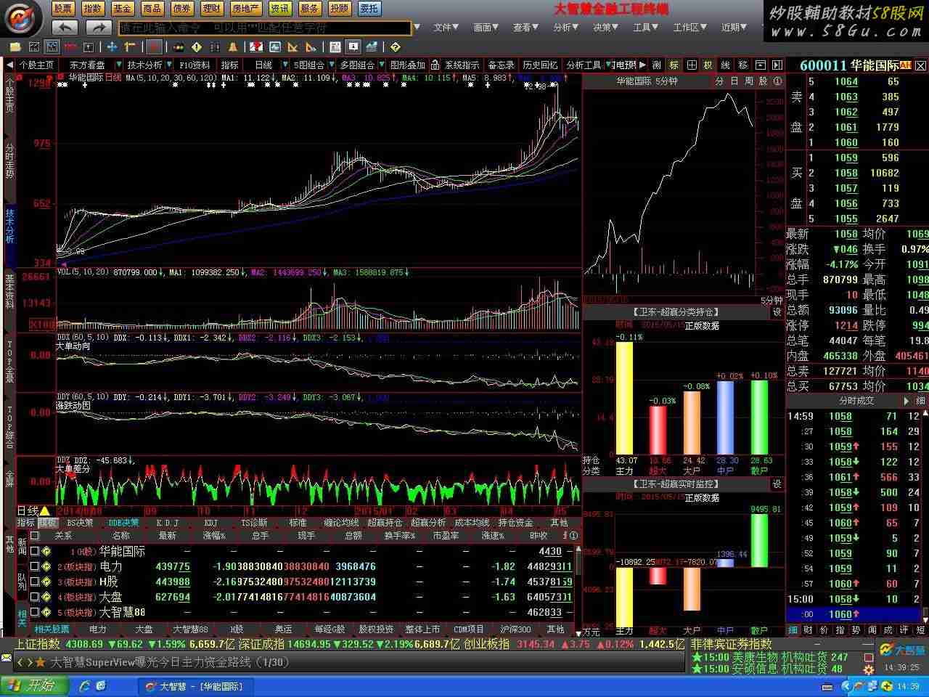The width and height of the screenshot is (929, 697).
Task: Select the 技术分析 vertical sidebar tab
Action: point(9,225)
